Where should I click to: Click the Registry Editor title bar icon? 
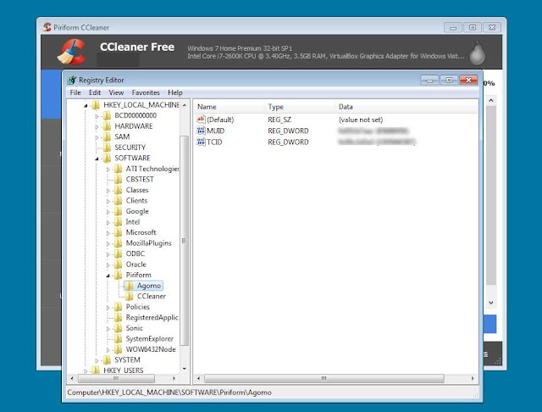tap(71, 81)
